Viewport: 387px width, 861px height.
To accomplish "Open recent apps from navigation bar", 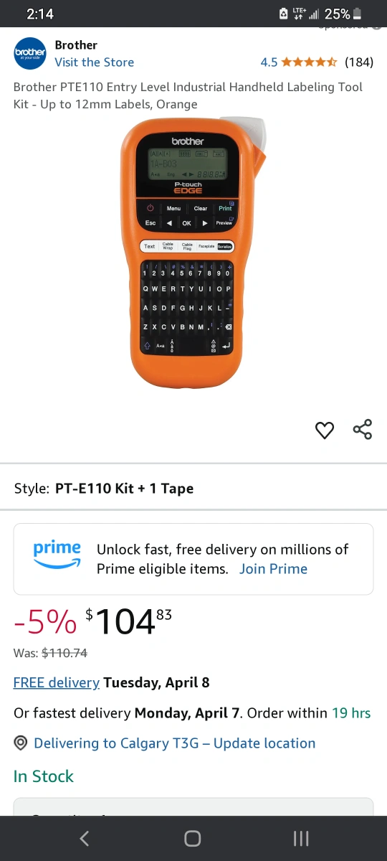I will [x=301, y=838].
